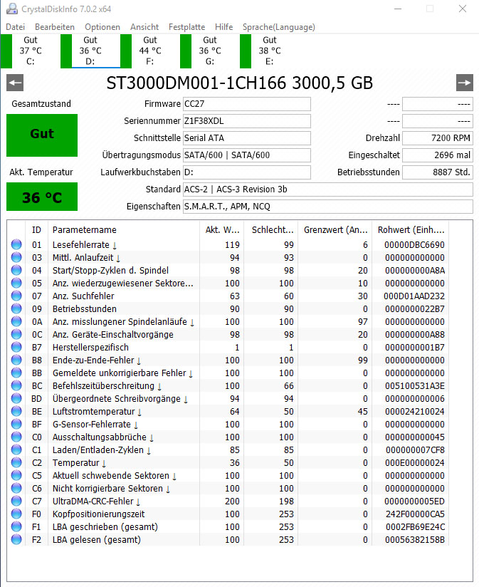
Task: Click status orb for Ende-zu-Ende-Fehler row
Action: click(x=16, y=360)
